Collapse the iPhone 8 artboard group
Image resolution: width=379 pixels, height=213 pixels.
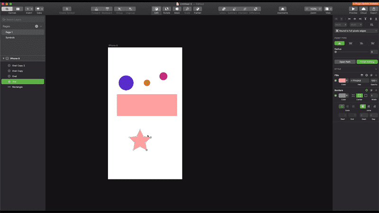[x=3, y=58]
